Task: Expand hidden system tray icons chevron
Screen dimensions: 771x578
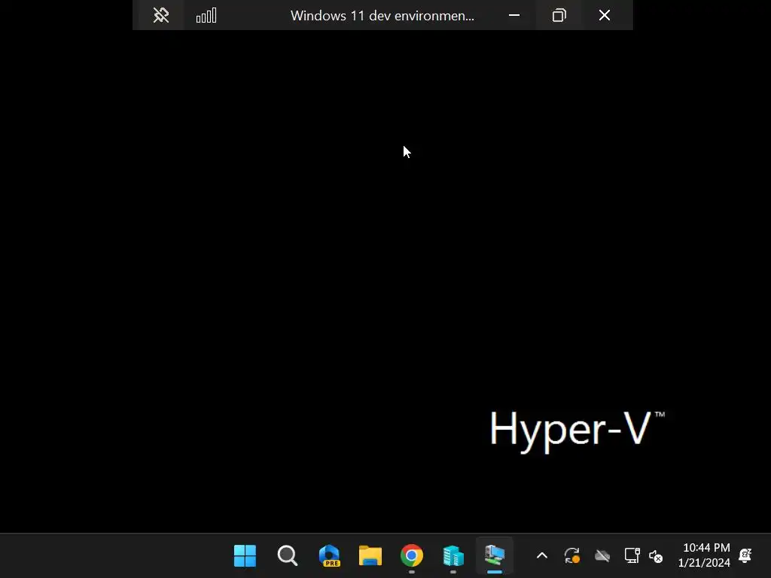Action: pos(542,556)
